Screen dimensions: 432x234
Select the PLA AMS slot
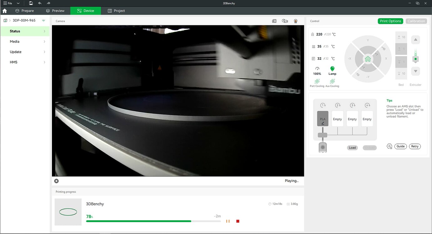click(323, 119)
